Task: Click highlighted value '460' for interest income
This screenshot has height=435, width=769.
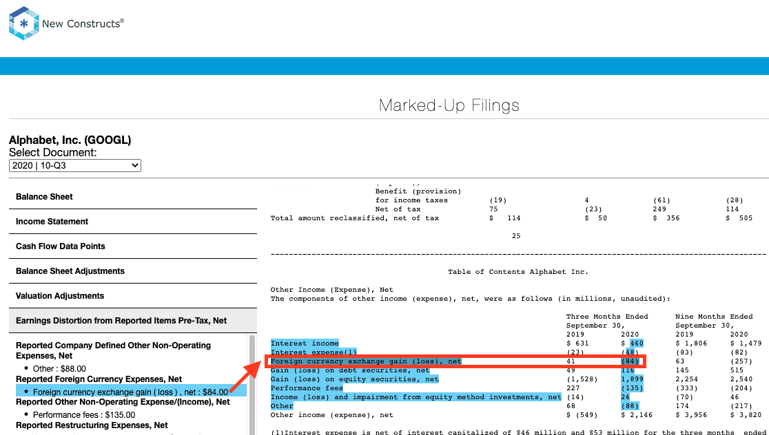Action: (x=637, y=343)
